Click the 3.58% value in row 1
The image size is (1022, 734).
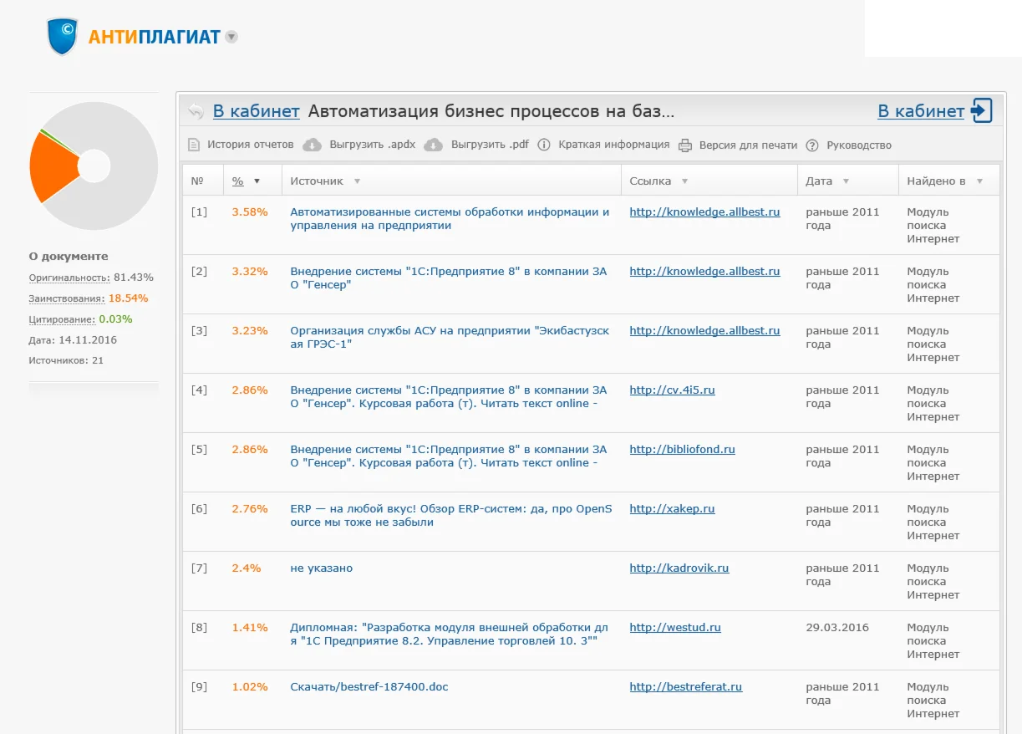250,212
